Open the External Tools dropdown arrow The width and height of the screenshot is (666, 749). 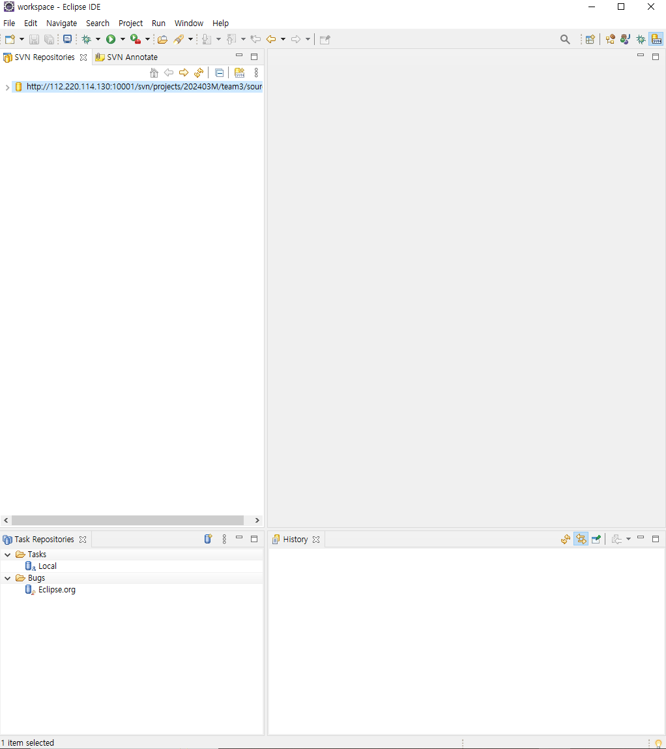tap(147, 39)
